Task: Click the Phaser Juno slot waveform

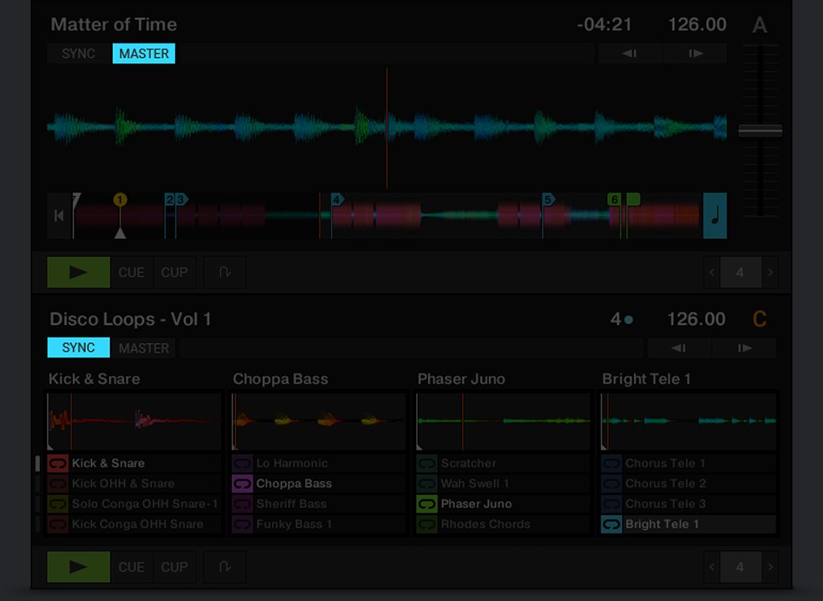Action: pos(503,421)
